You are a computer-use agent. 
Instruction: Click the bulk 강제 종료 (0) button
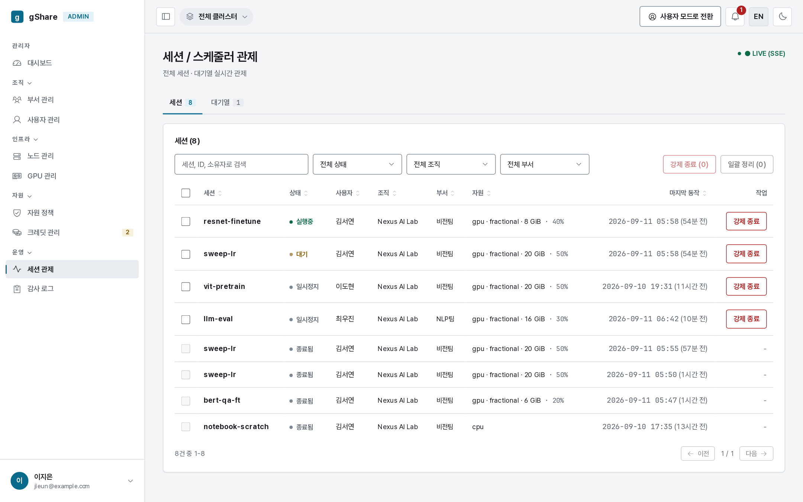coord(689,164)
